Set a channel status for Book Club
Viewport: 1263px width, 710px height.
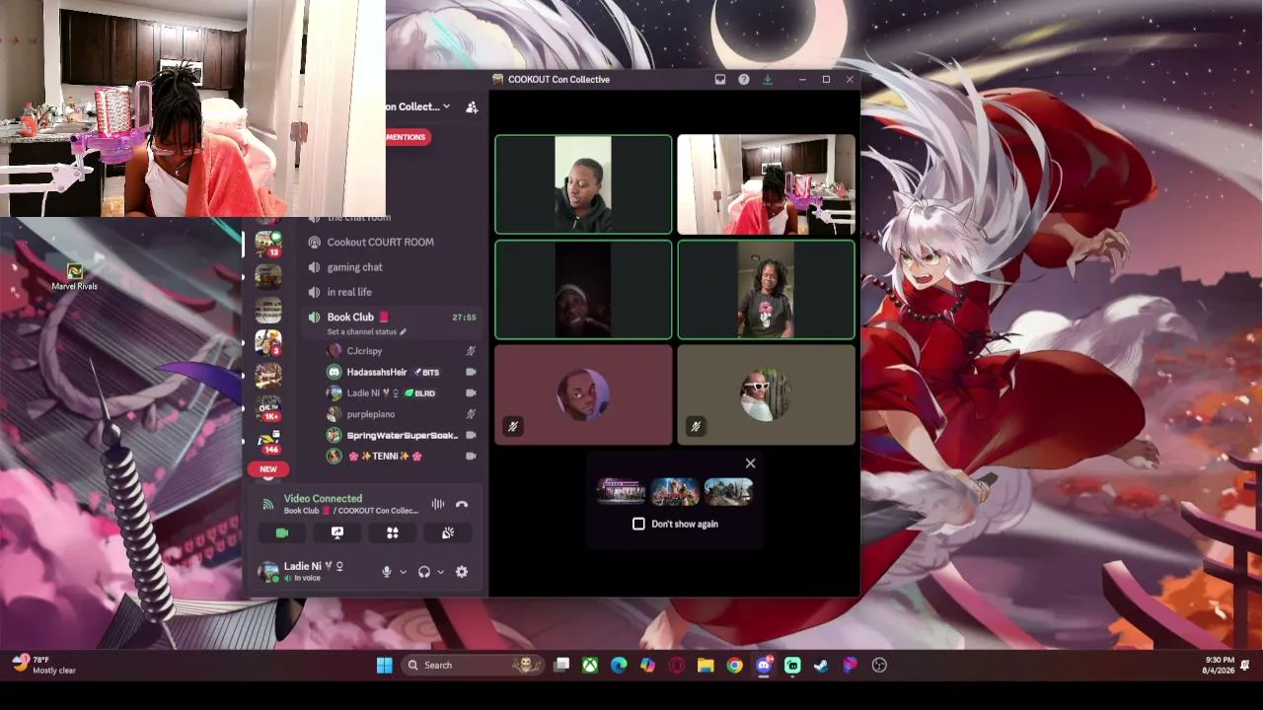(367, 332)
